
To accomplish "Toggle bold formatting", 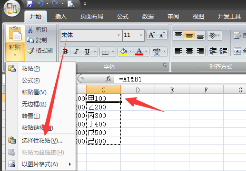I will [66, 51].
